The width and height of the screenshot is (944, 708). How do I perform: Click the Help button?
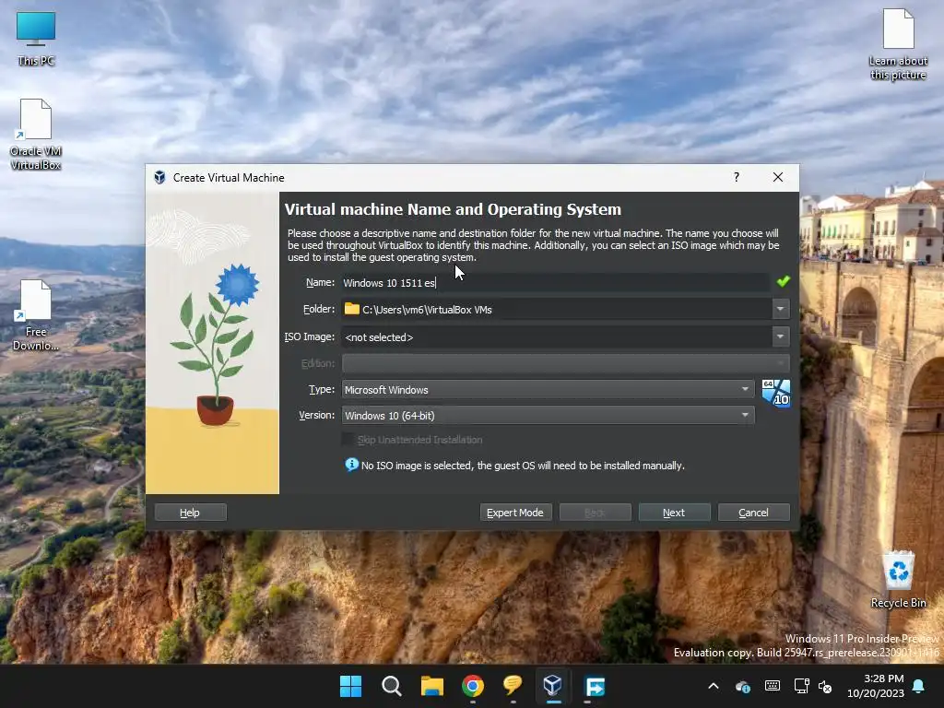[190, 513]
